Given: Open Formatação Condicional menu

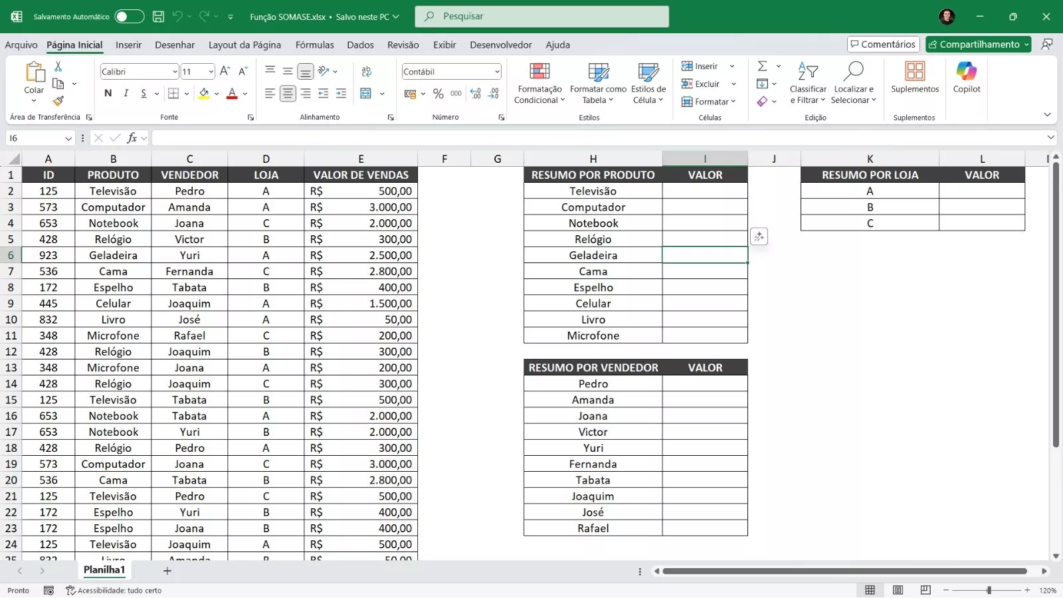Looking at the screenshot, I should 539,83.
